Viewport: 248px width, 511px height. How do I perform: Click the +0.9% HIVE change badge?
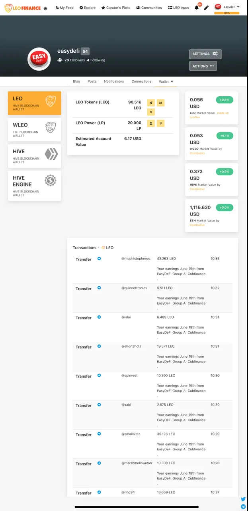pyautogui.click(x=225, y=172)
